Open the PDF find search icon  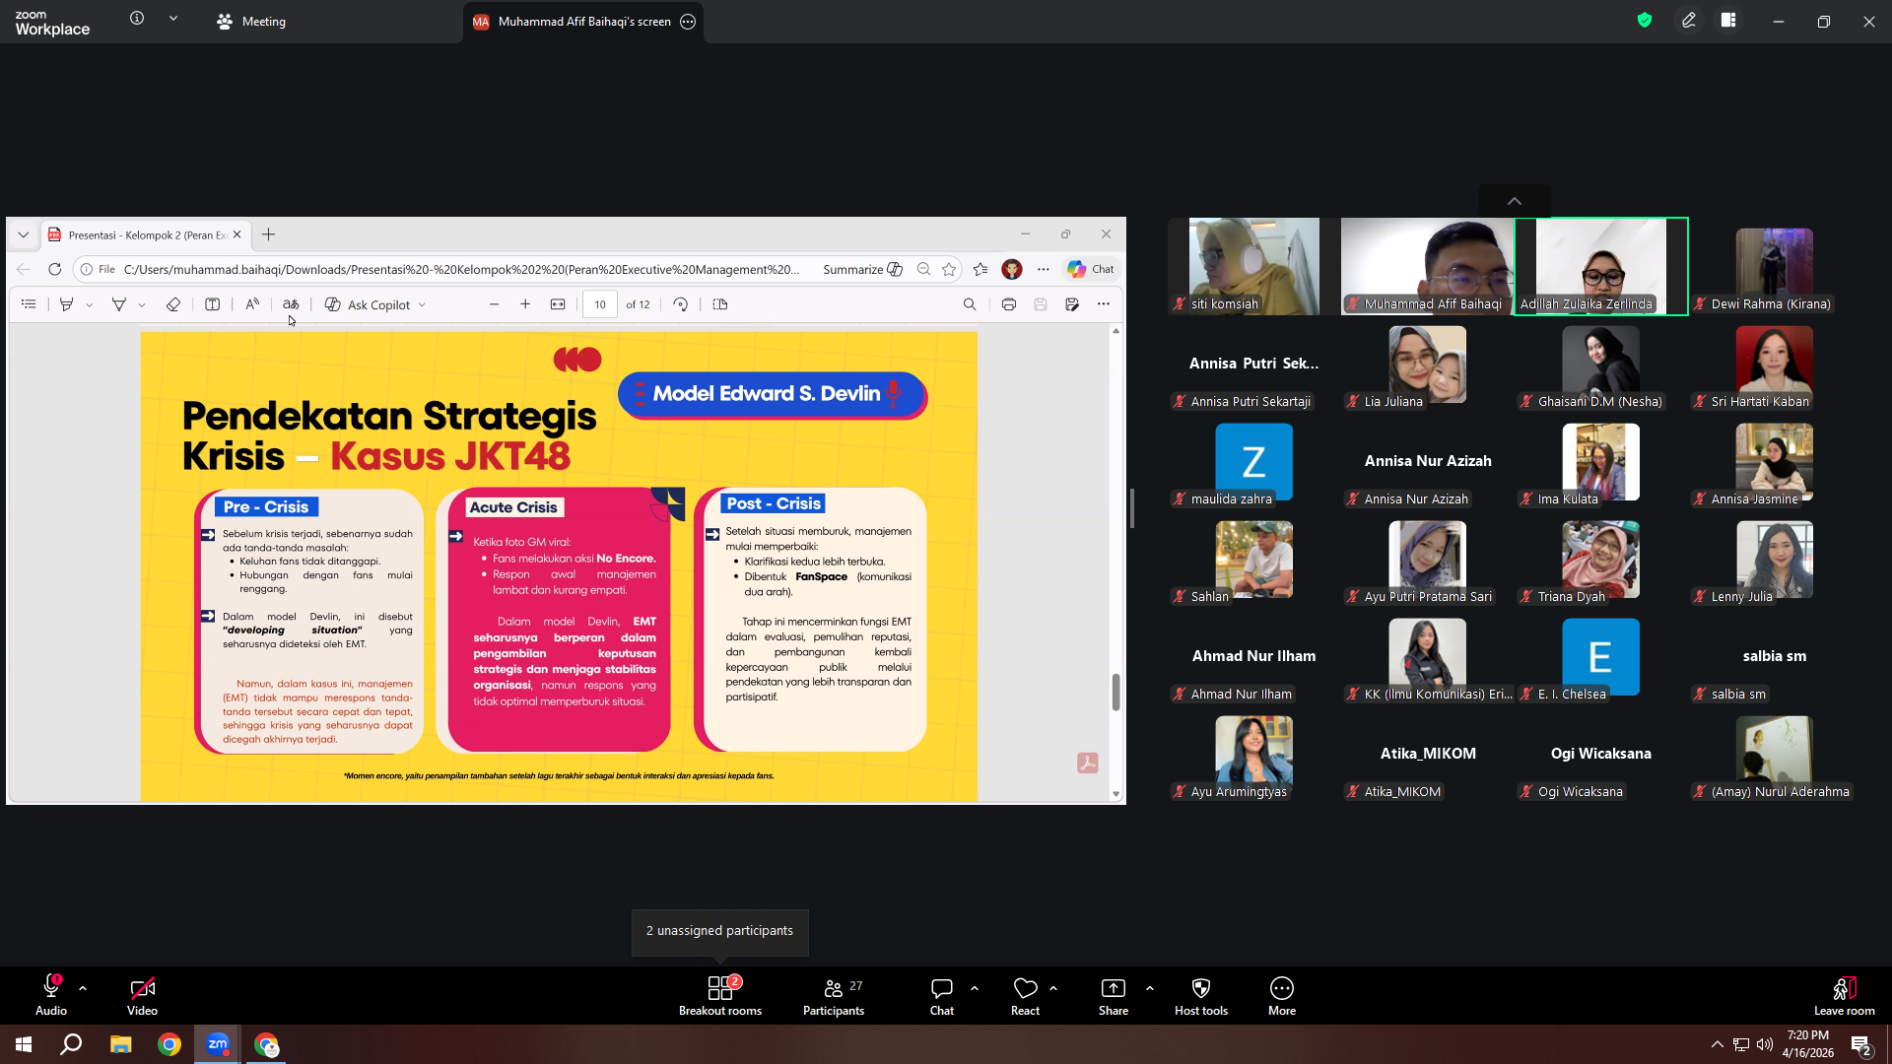tap(970, 304)
